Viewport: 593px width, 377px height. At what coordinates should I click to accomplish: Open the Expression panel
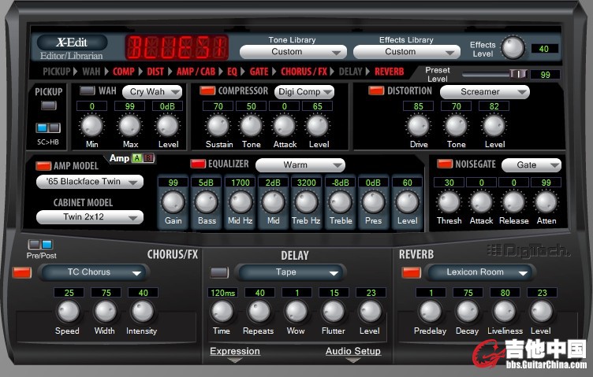pos(235,352)
